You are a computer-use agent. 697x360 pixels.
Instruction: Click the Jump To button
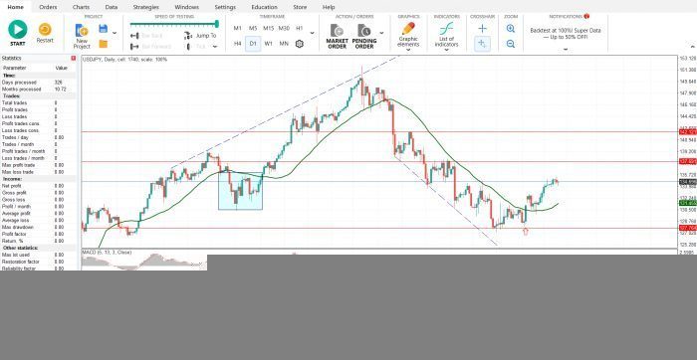tap(201, 36)
